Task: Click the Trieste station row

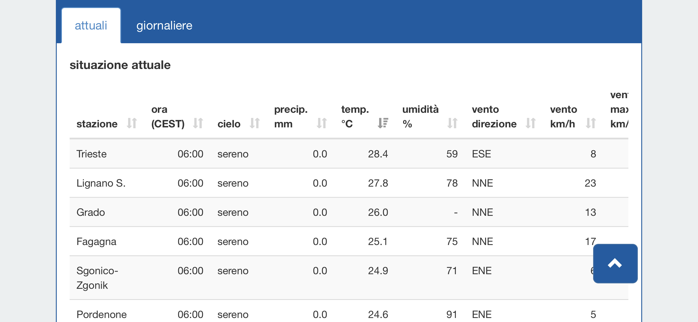Action: 349,154
